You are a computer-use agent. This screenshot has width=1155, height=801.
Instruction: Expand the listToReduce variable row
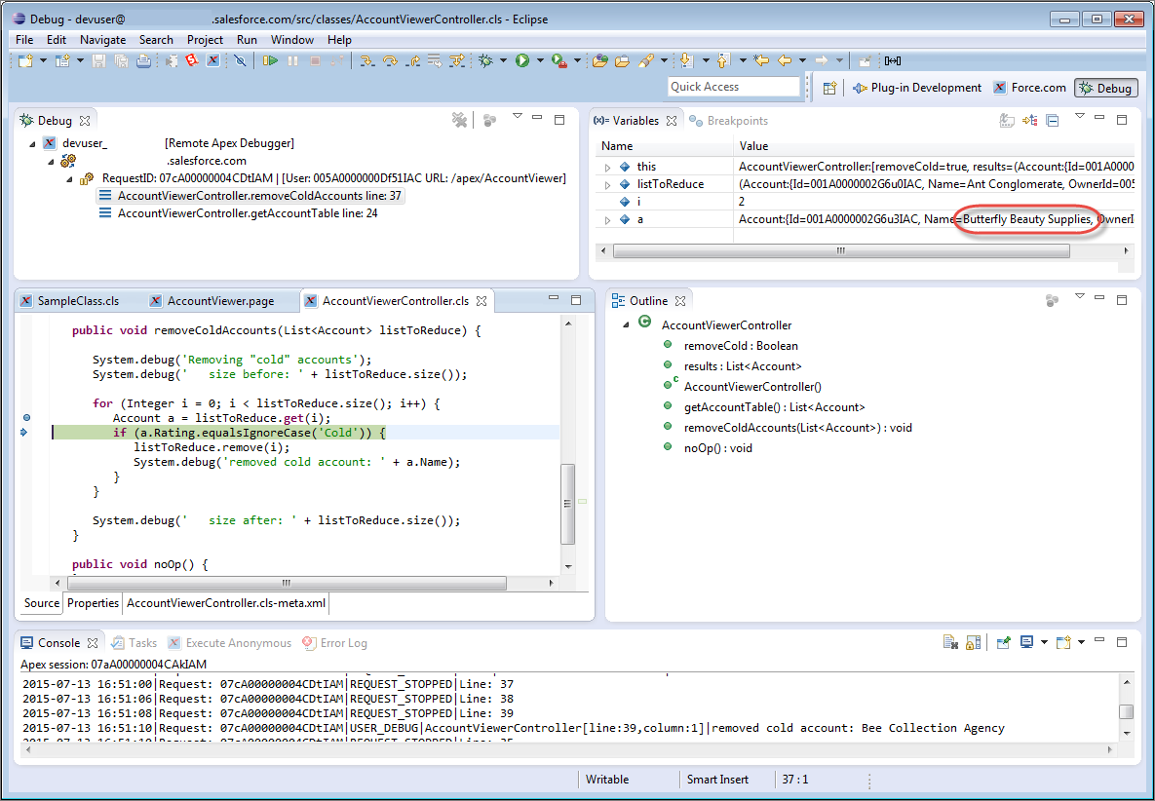tap(607, 185)
